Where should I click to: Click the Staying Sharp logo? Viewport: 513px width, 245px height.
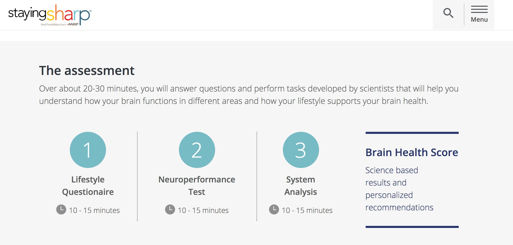(x=50, y=15)
